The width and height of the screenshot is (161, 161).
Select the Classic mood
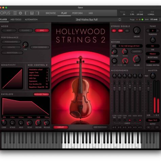[x=25, y=31]
